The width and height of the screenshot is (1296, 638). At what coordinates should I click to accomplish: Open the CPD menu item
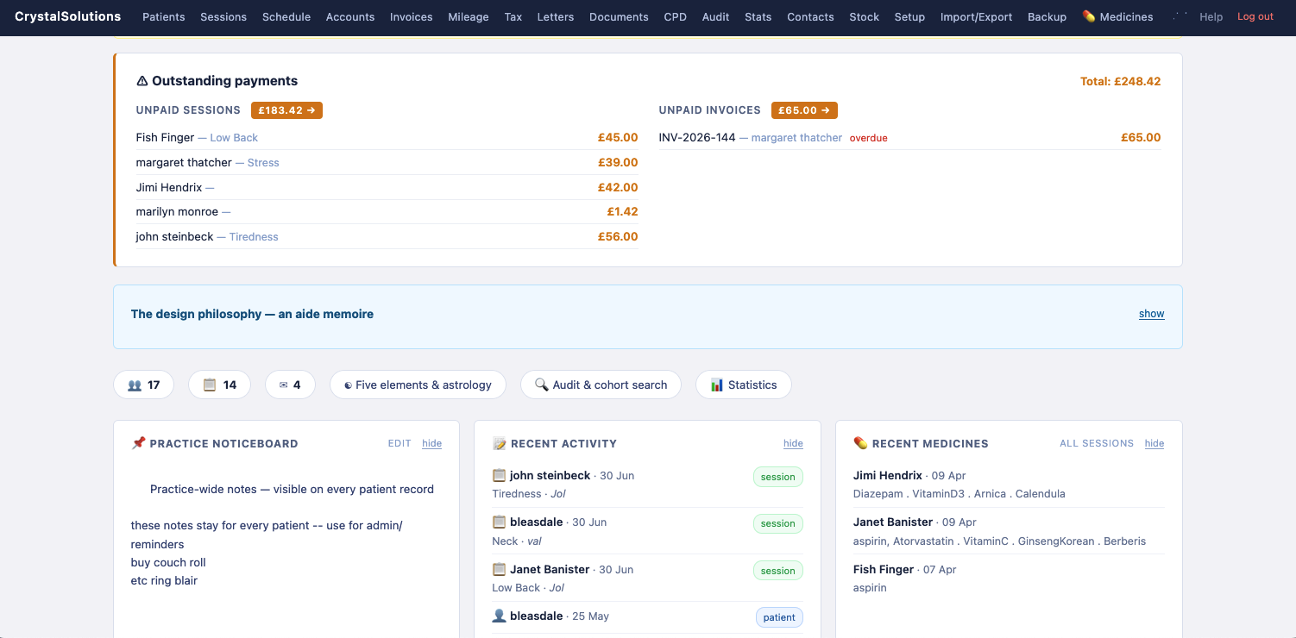(x=676, y=16)
